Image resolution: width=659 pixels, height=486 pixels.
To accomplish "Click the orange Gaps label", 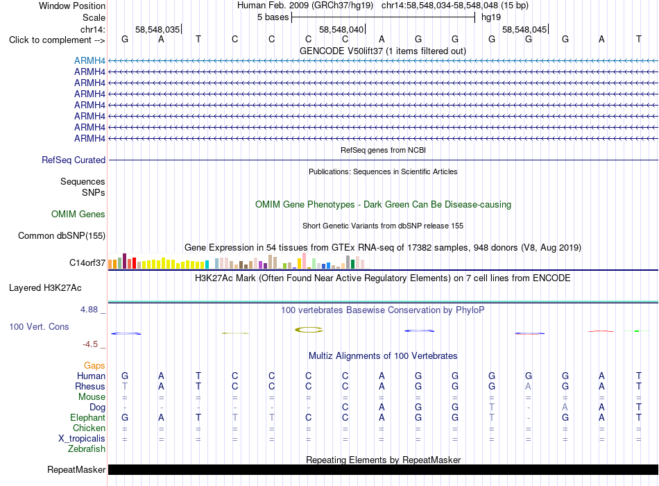I will click(94, 366).
